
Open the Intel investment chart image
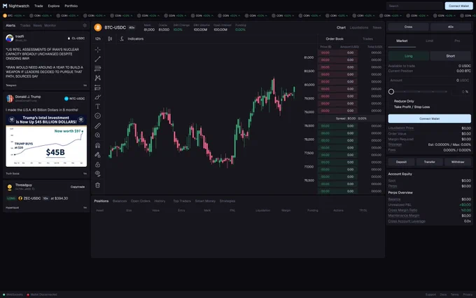pyautogui.click(x=46, y=140)
